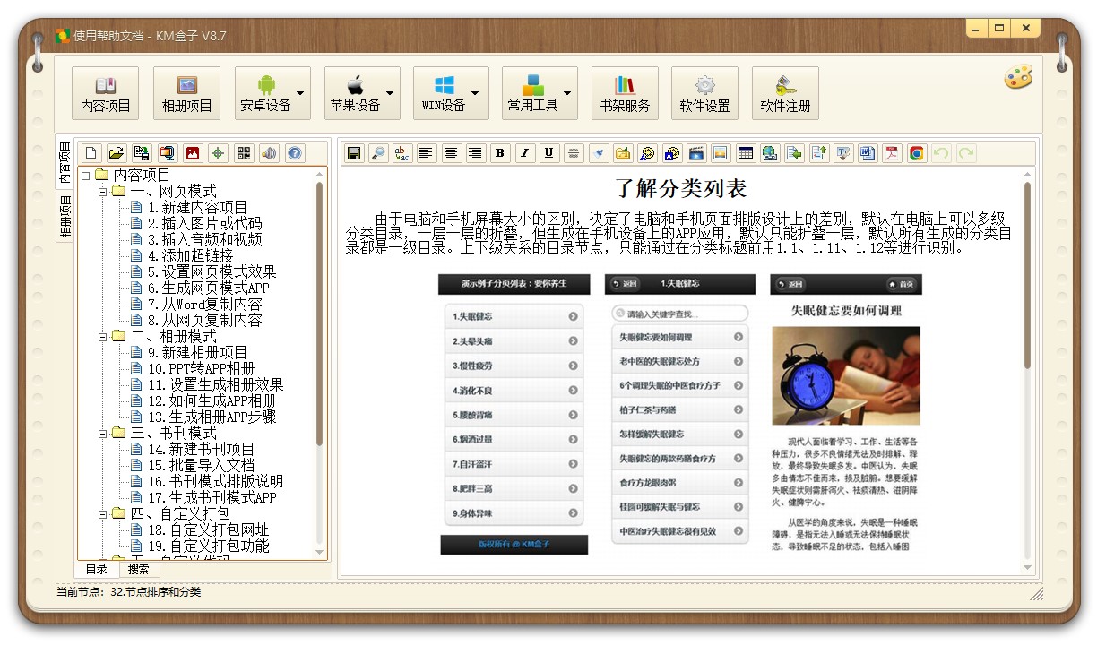1097x654 pixels.
Task: Select tree item 4.添加超链接
Action: (189, 255)
